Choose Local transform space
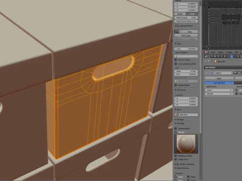The height and width of the screenshot is (181, 242). (192, 14)
